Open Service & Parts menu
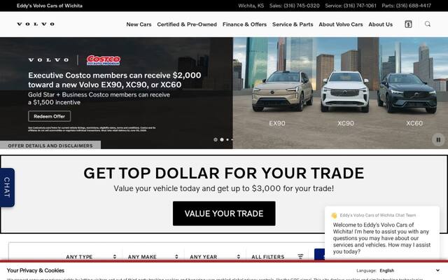The width and height of the screenshot is (448, 280). click(x=293, y=24)
